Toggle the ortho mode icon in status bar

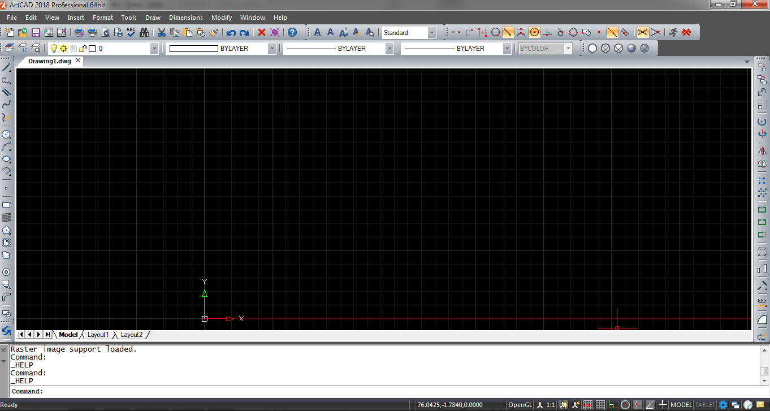[612, 405]
